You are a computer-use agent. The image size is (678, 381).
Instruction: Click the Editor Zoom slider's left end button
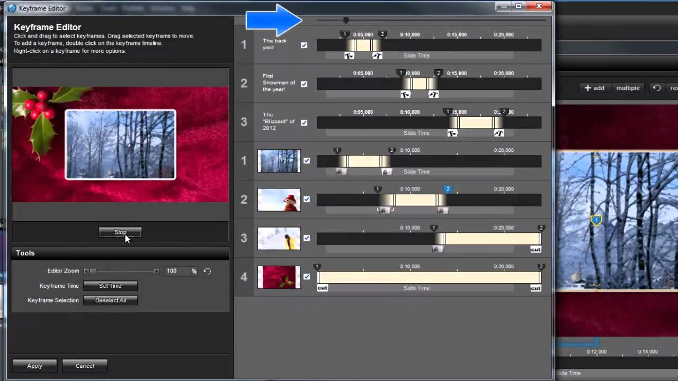click(86, 271)
